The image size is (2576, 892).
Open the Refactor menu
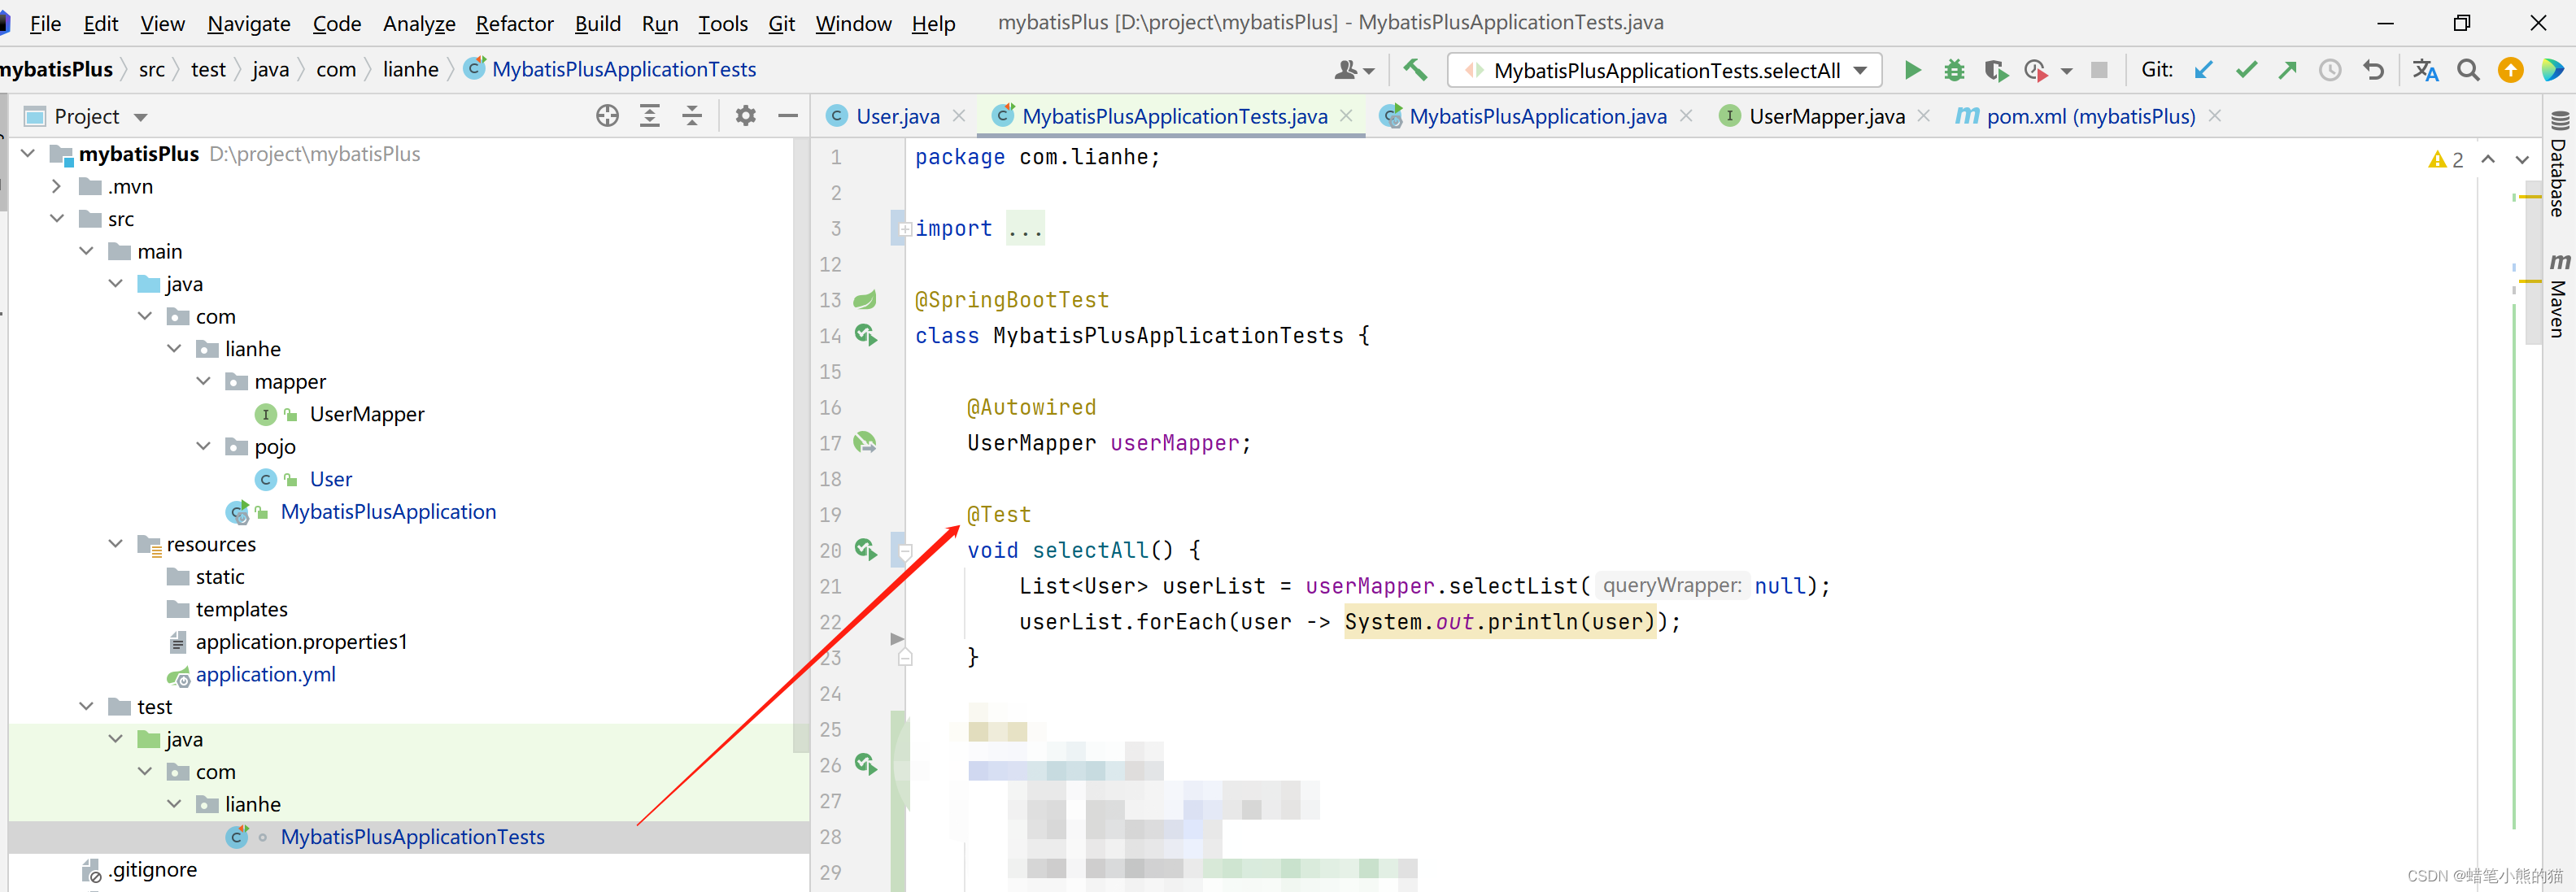click(x=514, y=23)
